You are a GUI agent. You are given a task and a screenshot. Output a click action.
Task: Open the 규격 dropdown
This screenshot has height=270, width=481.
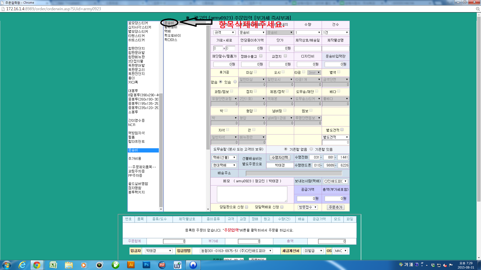click(224, 32)
